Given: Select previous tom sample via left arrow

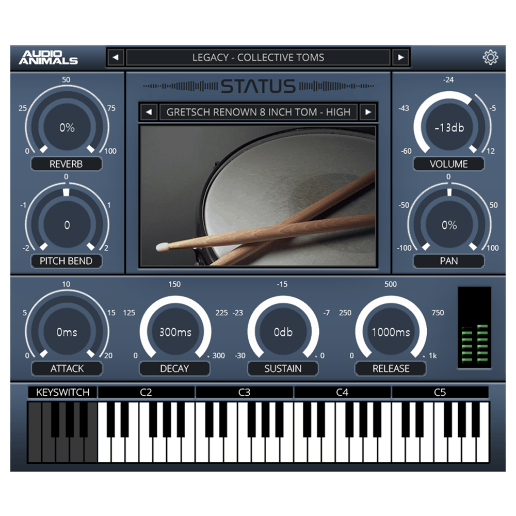Looking at the screenshot, I should tap(149, 112).
